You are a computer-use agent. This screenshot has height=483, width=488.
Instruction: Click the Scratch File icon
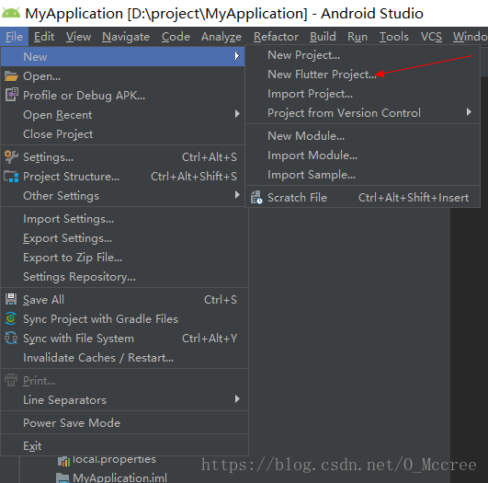coord(256,197)
